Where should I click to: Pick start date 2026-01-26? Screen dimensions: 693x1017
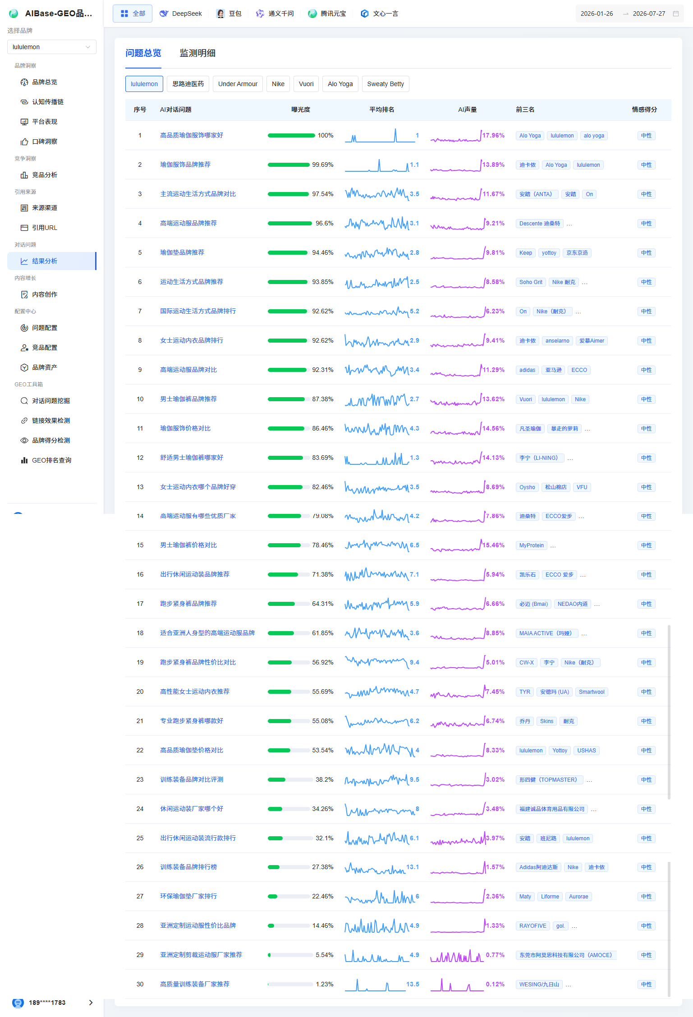click(x=597, y=14)
